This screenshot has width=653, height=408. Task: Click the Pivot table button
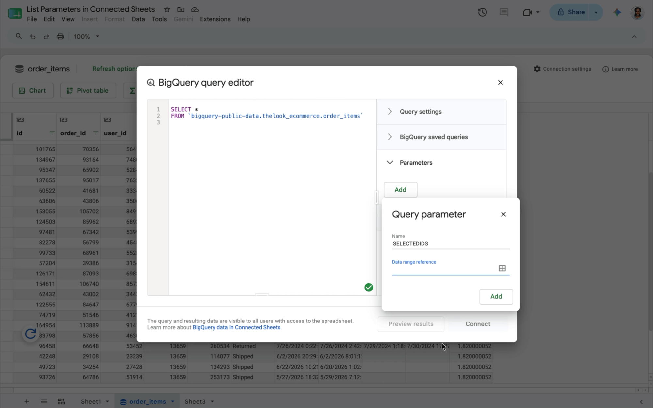click(x=88, y=91)
